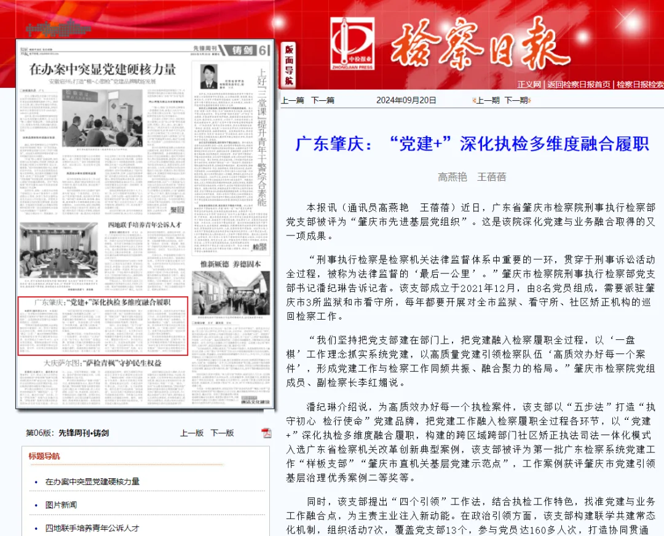Click 惟新赋德 养德固本 photo article on page

coord(231,292)
